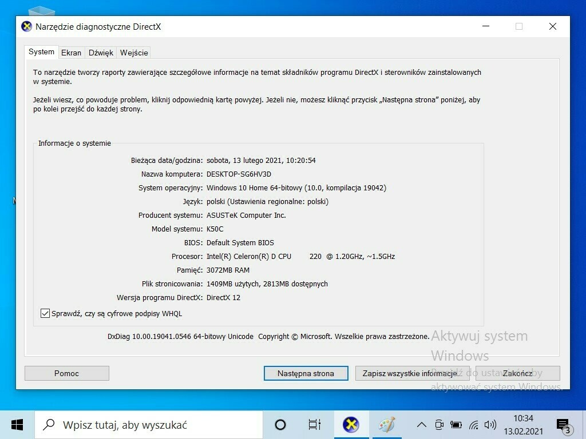Viewport: 586px width, 439px height.
Task: Click the Cortana circle icon
Action: coord(280,425)
